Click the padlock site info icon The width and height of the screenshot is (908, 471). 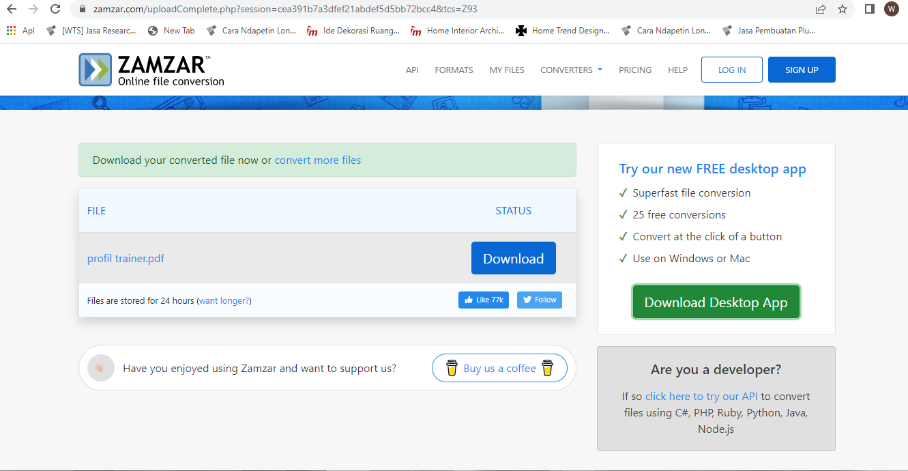82,10
